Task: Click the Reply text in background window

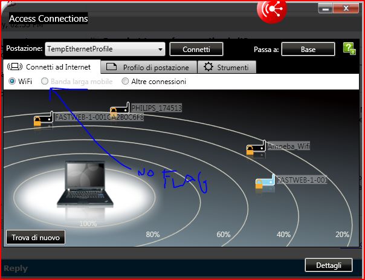Action: (16, 269)
